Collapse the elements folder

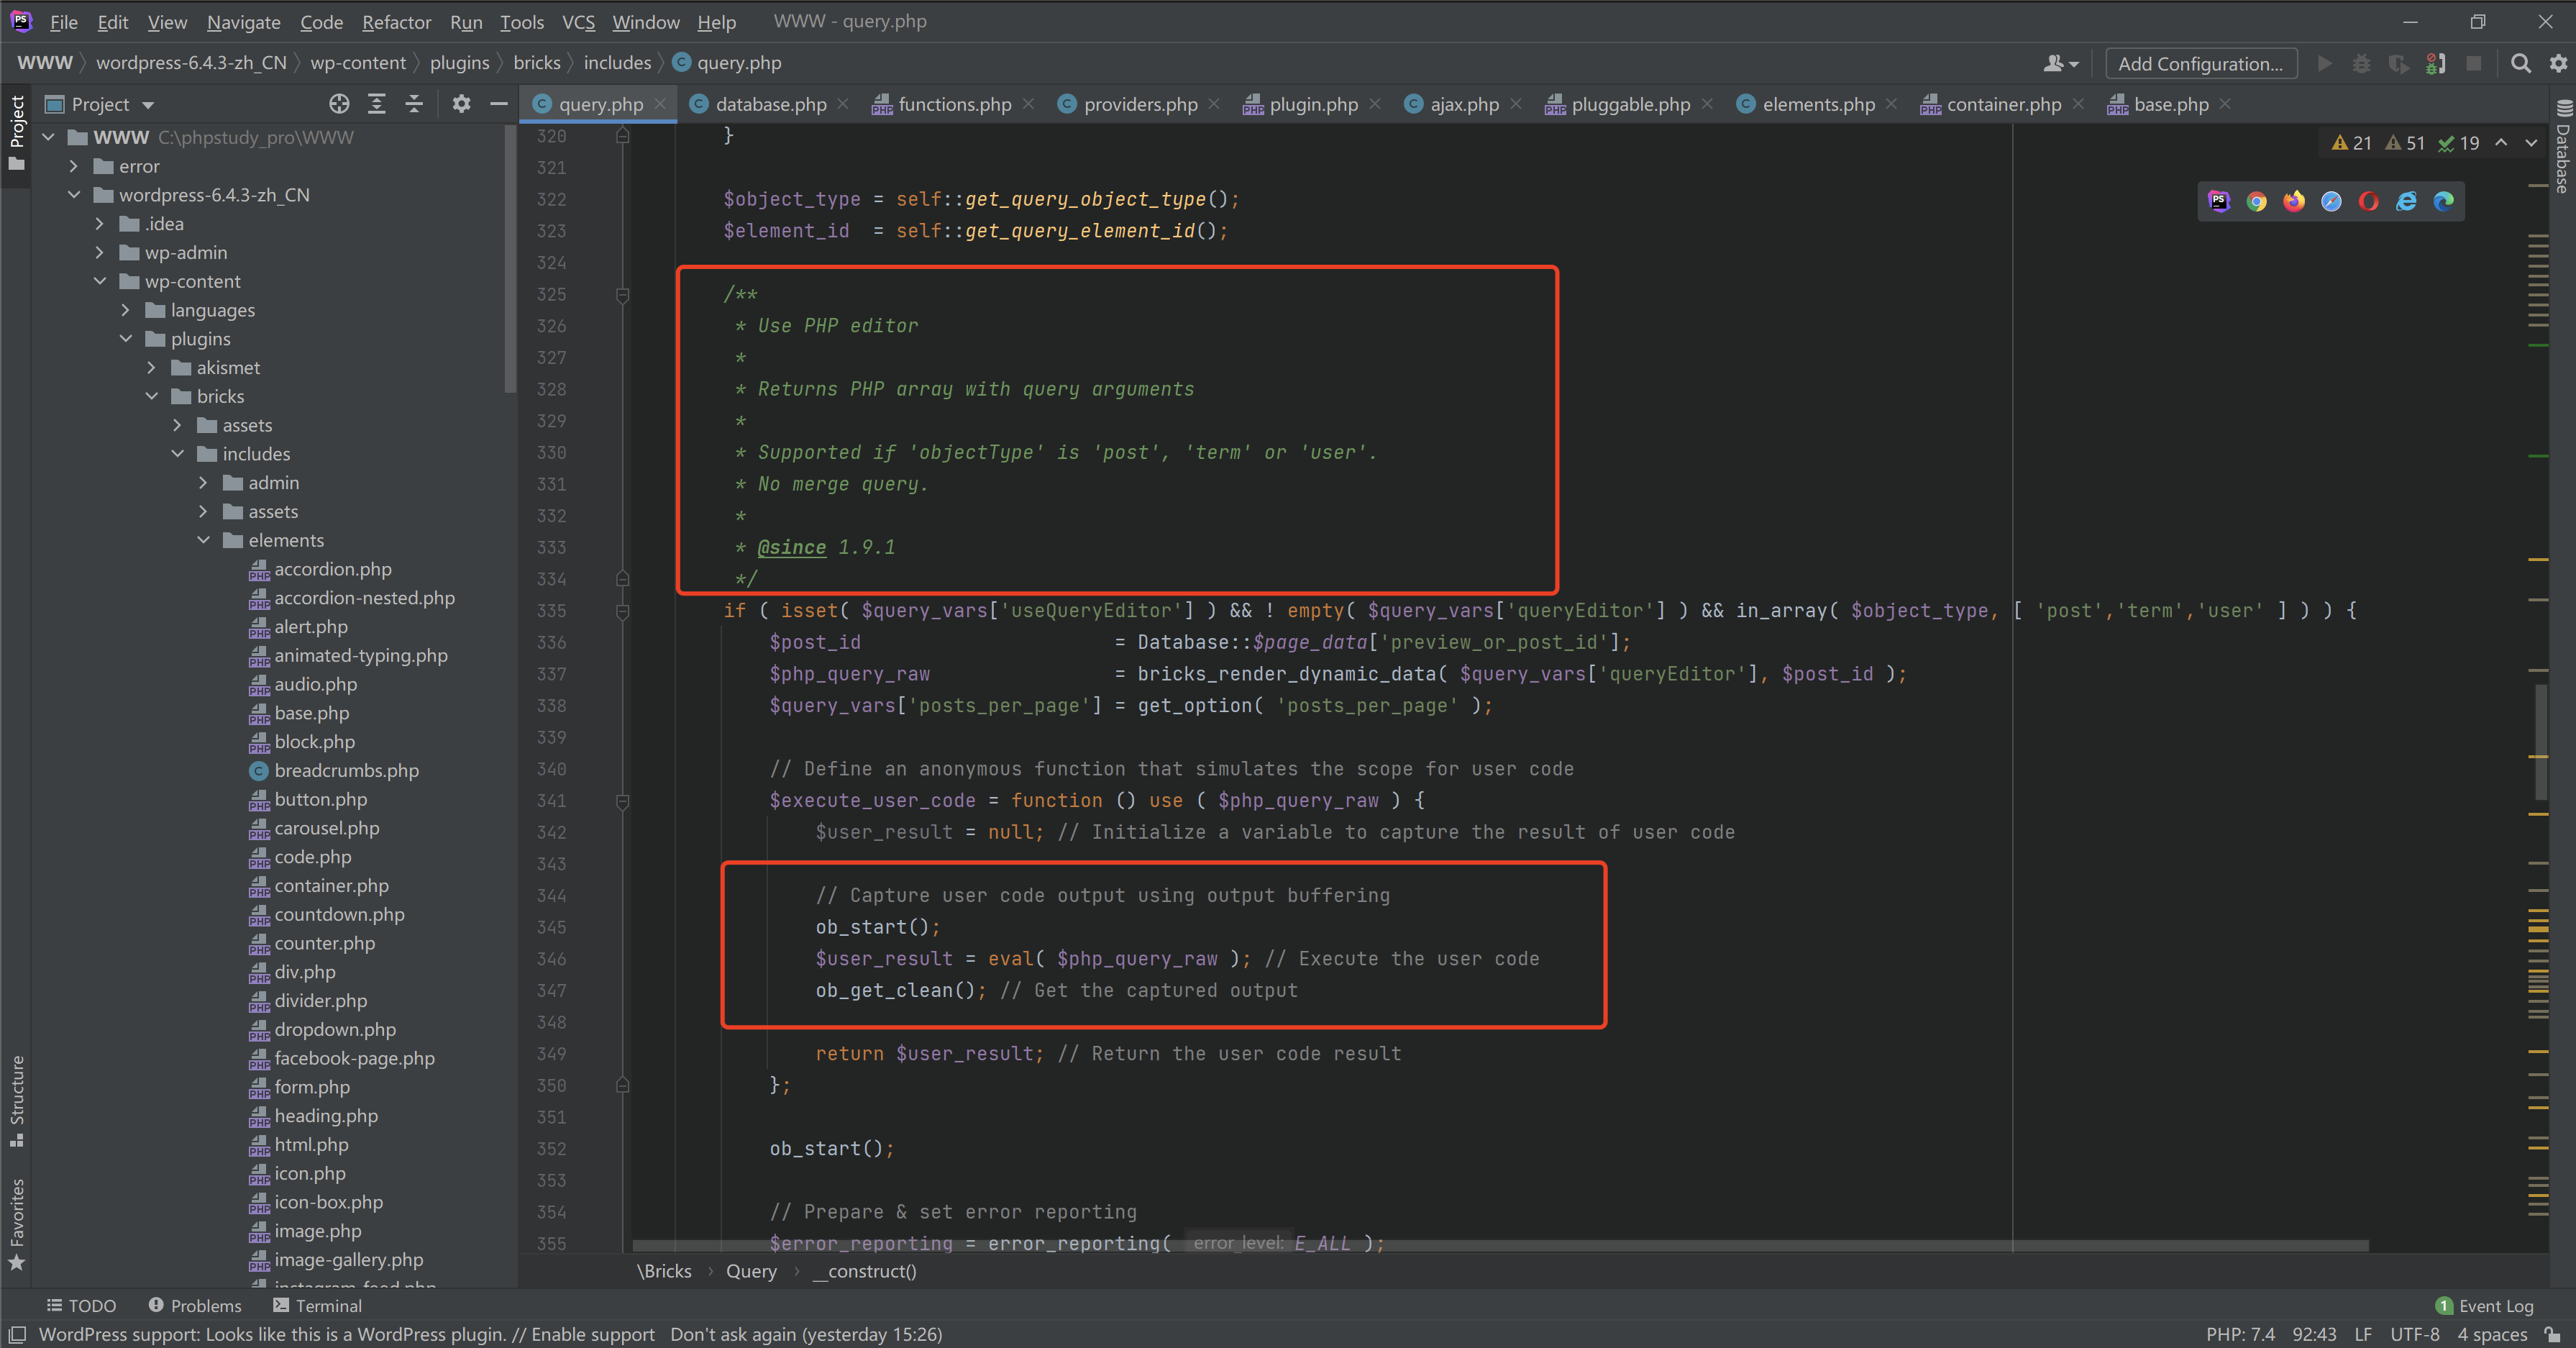(204, 540)
